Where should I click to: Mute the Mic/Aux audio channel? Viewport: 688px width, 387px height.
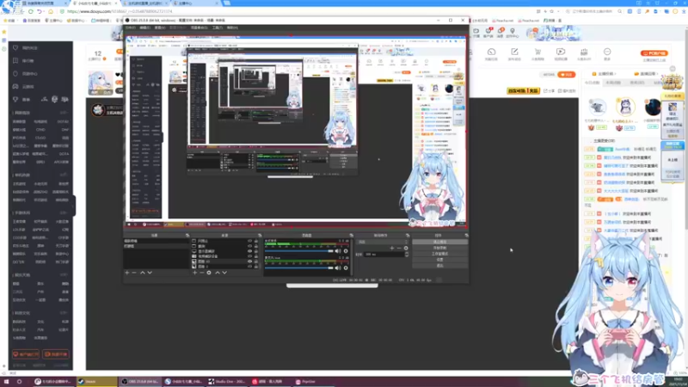click(x=337, y=267)
